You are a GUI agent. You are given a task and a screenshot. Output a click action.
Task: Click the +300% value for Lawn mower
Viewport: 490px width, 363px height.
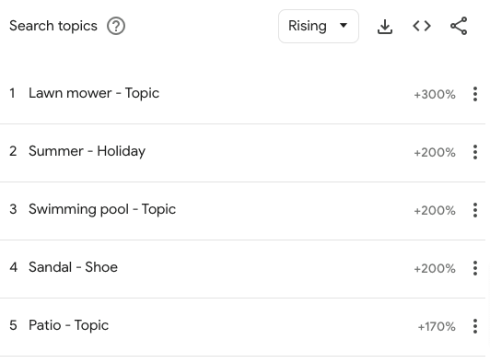point(435,94)
